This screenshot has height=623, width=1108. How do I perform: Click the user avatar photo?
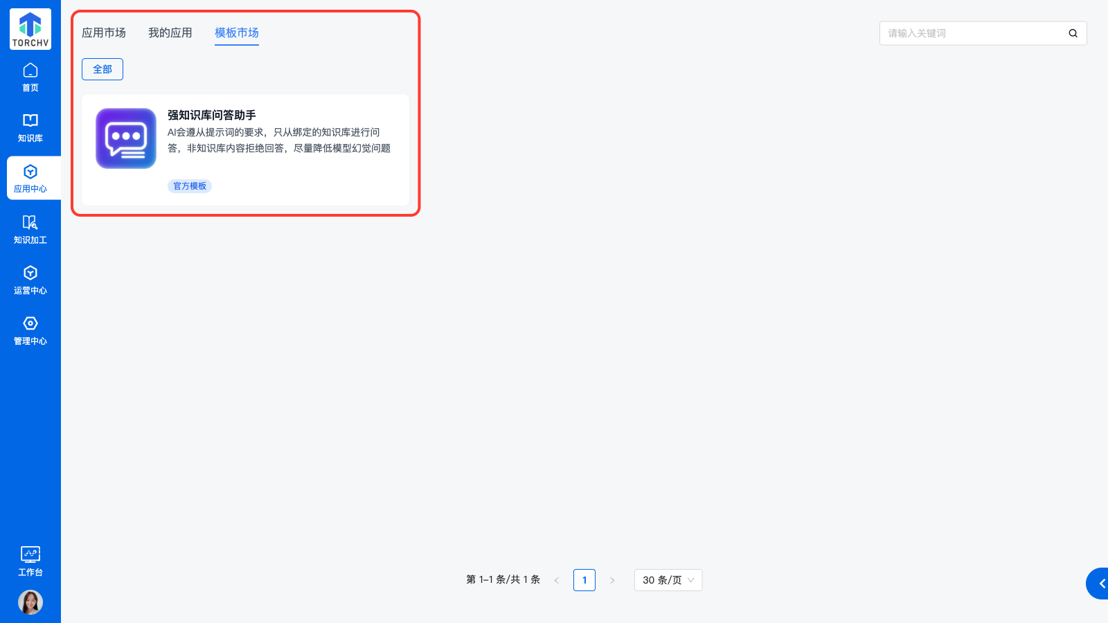pyautogui.click(x=30, y=602)
